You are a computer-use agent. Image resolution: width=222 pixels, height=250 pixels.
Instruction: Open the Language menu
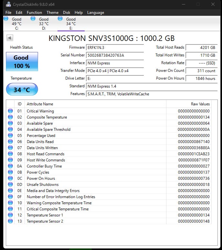(x=96, y=13)
